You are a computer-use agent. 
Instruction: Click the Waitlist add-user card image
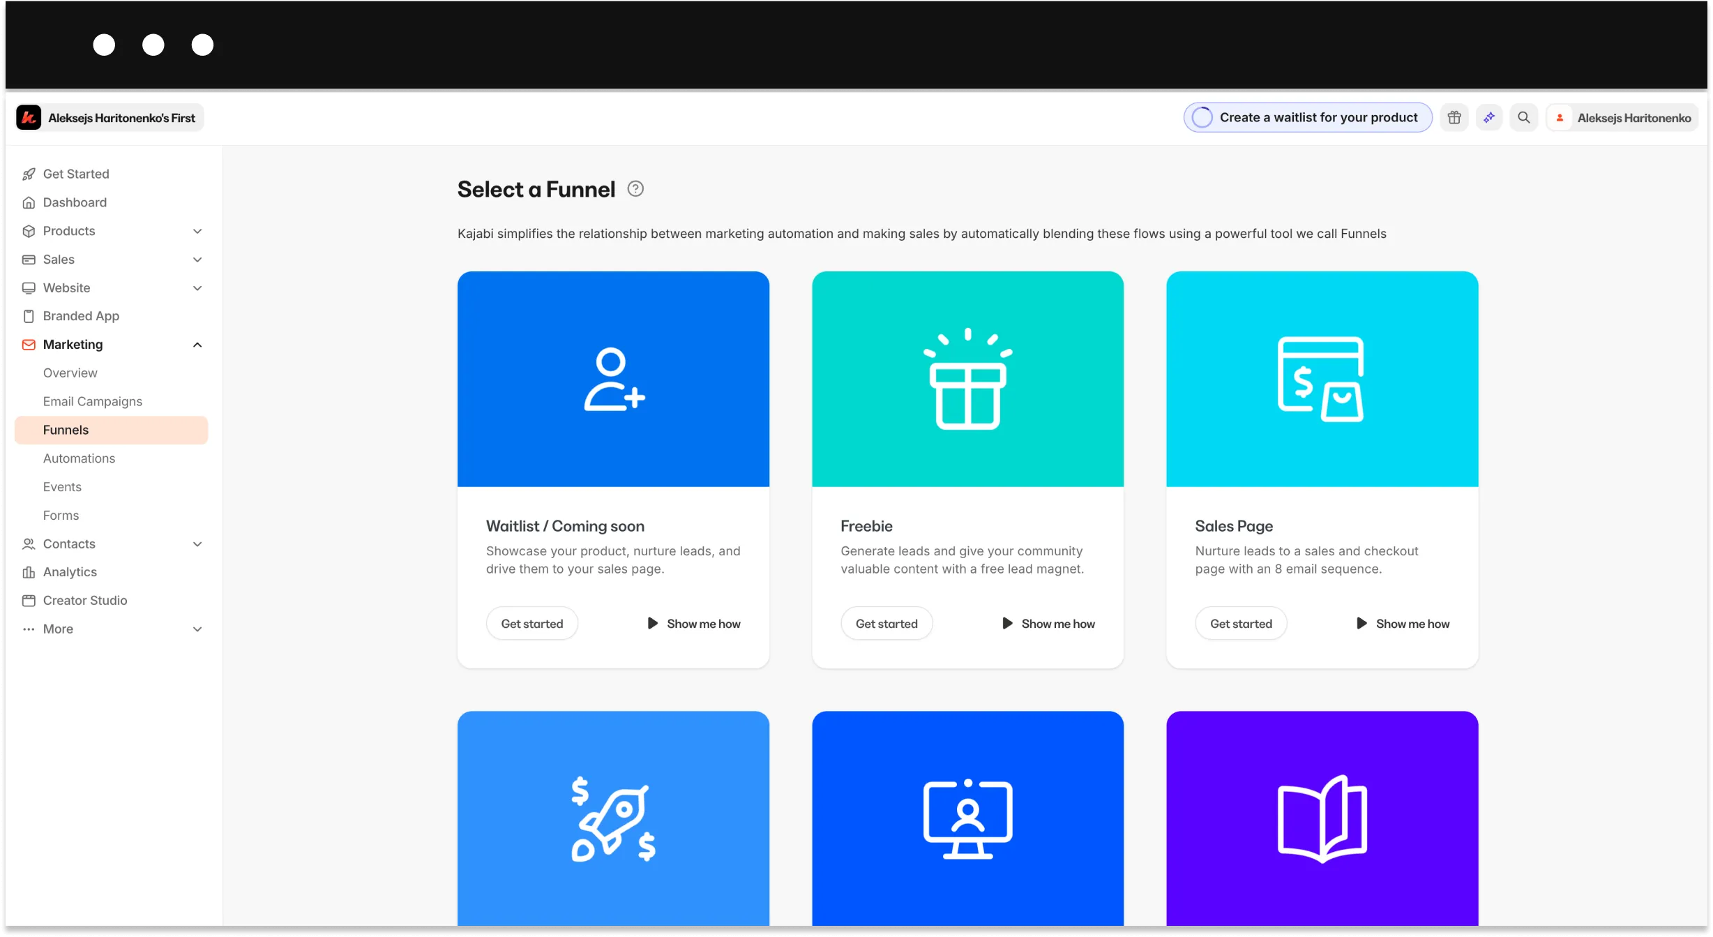coord(613,379)
